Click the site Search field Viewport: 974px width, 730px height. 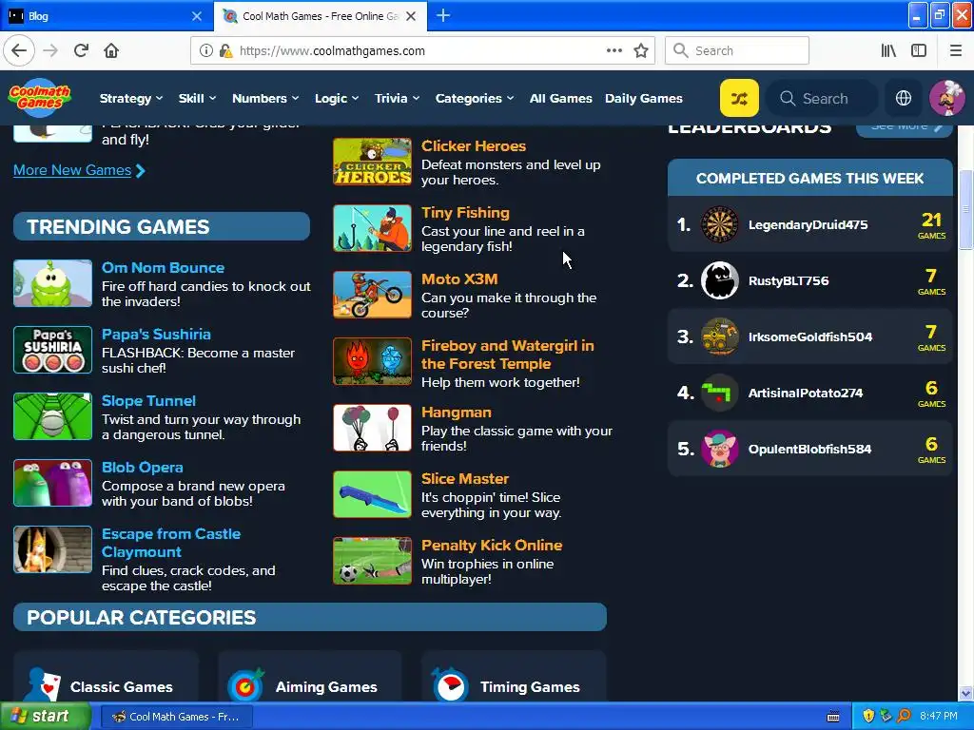point(823,98)
